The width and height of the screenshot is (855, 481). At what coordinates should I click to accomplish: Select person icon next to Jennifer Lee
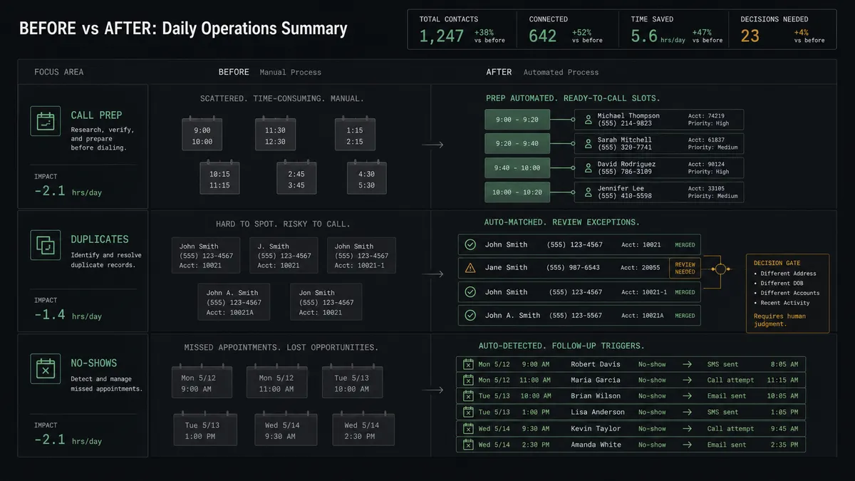pyautogui.click(x=588, y=192)
